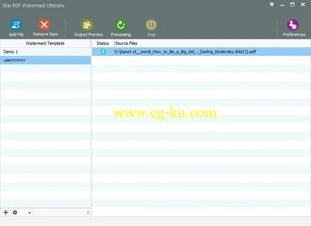The image size is (311, 226).
Task: Open the Preferences settings icon
Action: click(x=293, y=25)
